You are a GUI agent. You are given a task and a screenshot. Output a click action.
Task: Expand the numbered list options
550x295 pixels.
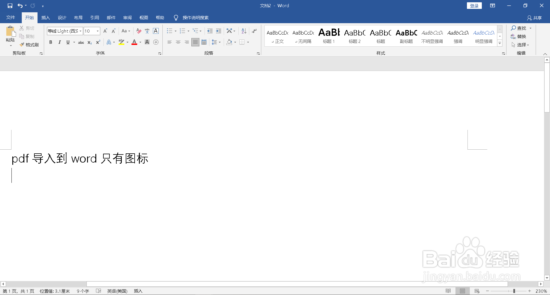pyautogui.click(x=188, y=31)
